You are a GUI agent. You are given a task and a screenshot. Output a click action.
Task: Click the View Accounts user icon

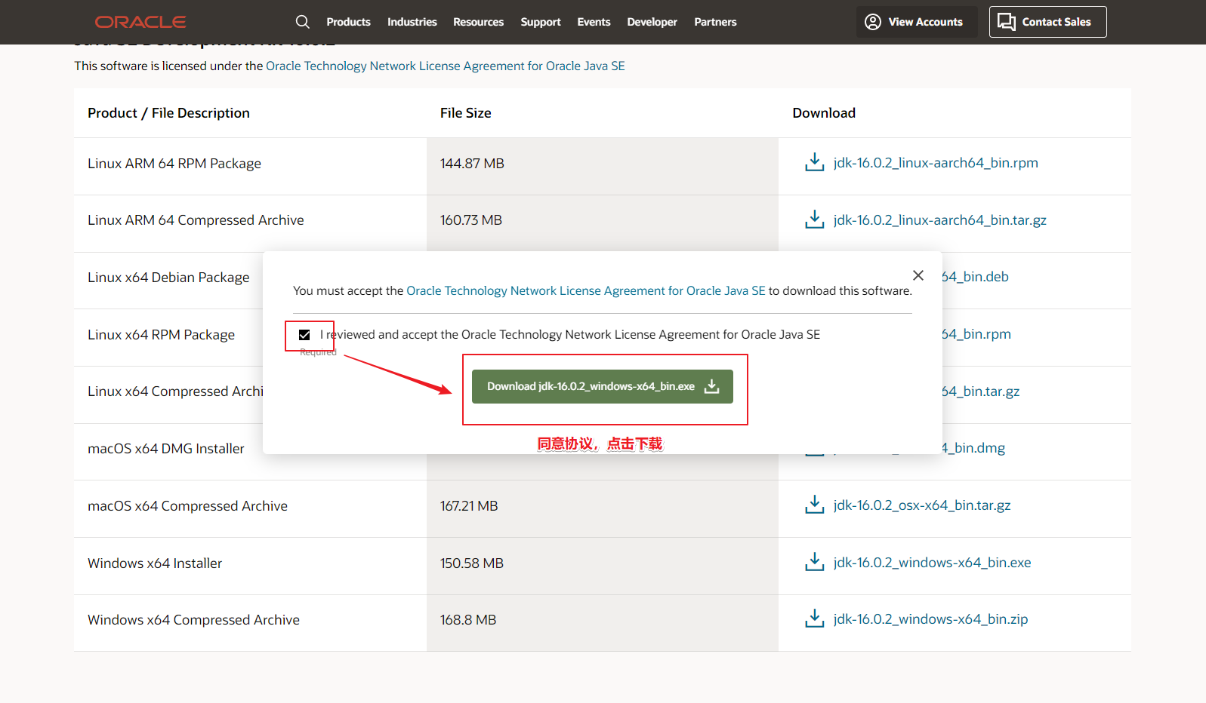[873, 22]
